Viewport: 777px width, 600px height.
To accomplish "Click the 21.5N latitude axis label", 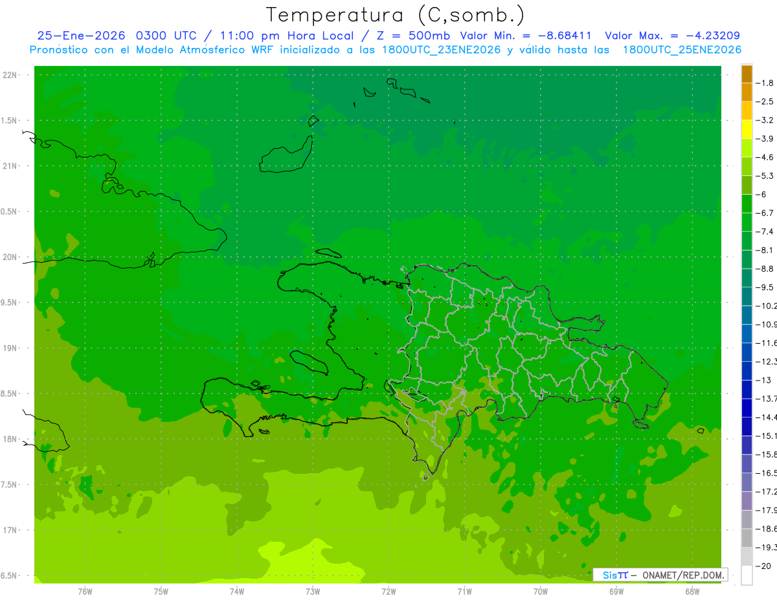I will pos(9,120).
